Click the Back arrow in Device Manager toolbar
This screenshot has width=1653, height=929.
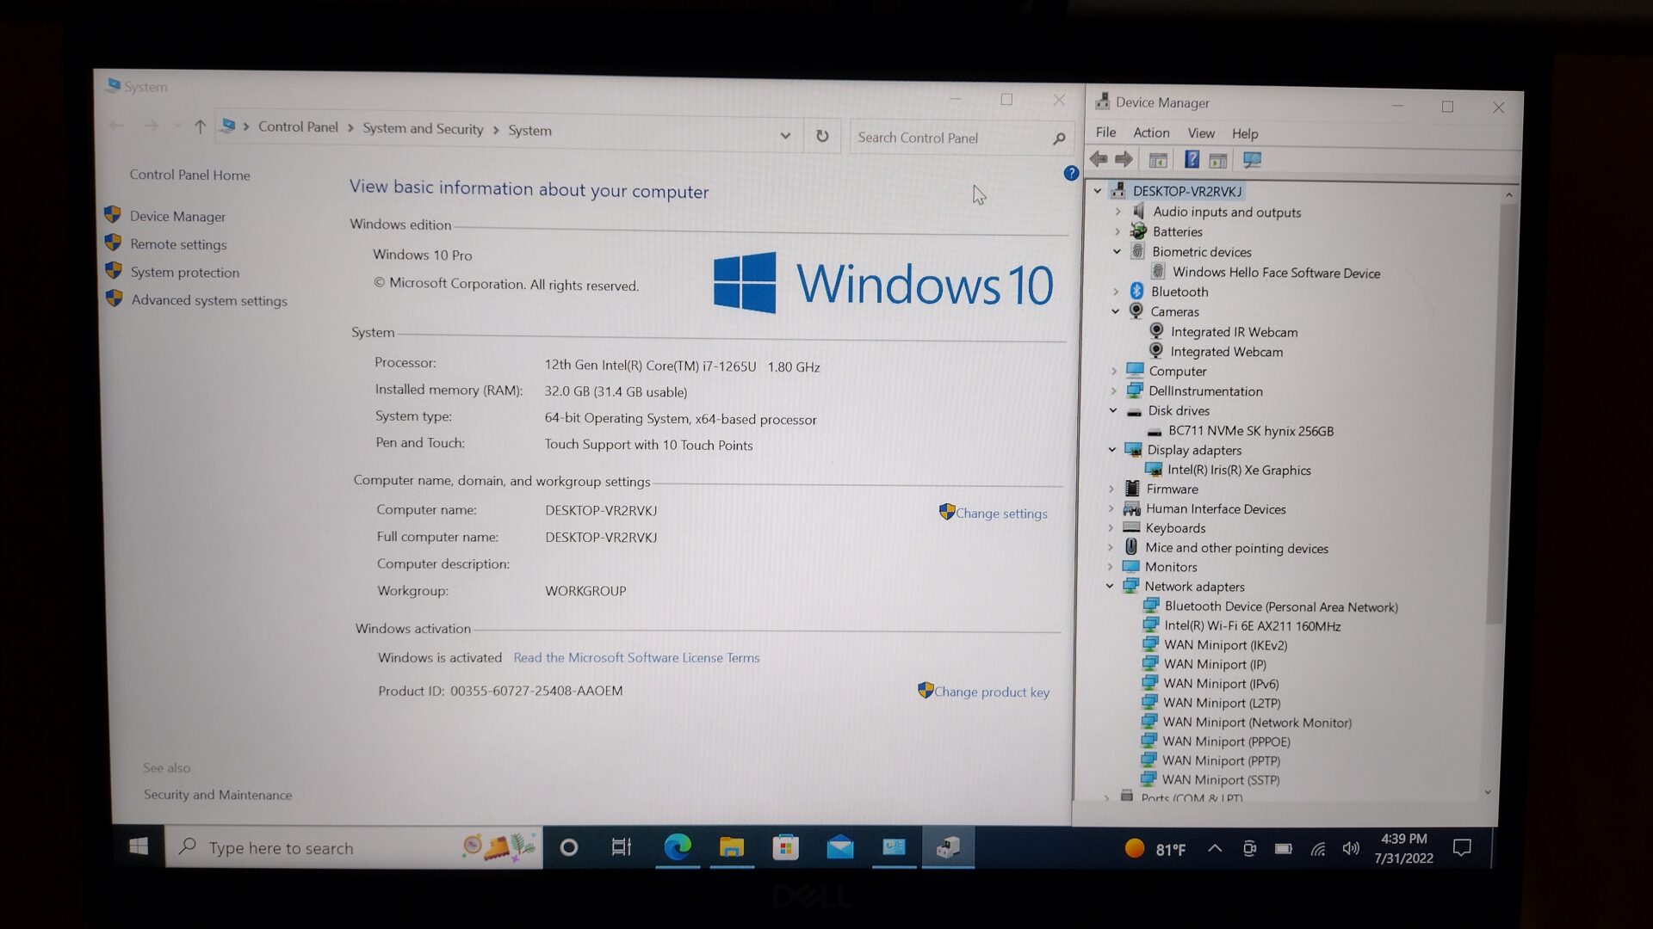tap(1099, 159)
